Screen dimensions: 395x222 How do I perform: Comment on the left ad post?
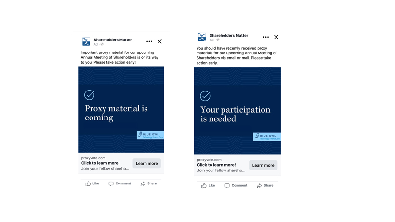click(x=119, y=183)
